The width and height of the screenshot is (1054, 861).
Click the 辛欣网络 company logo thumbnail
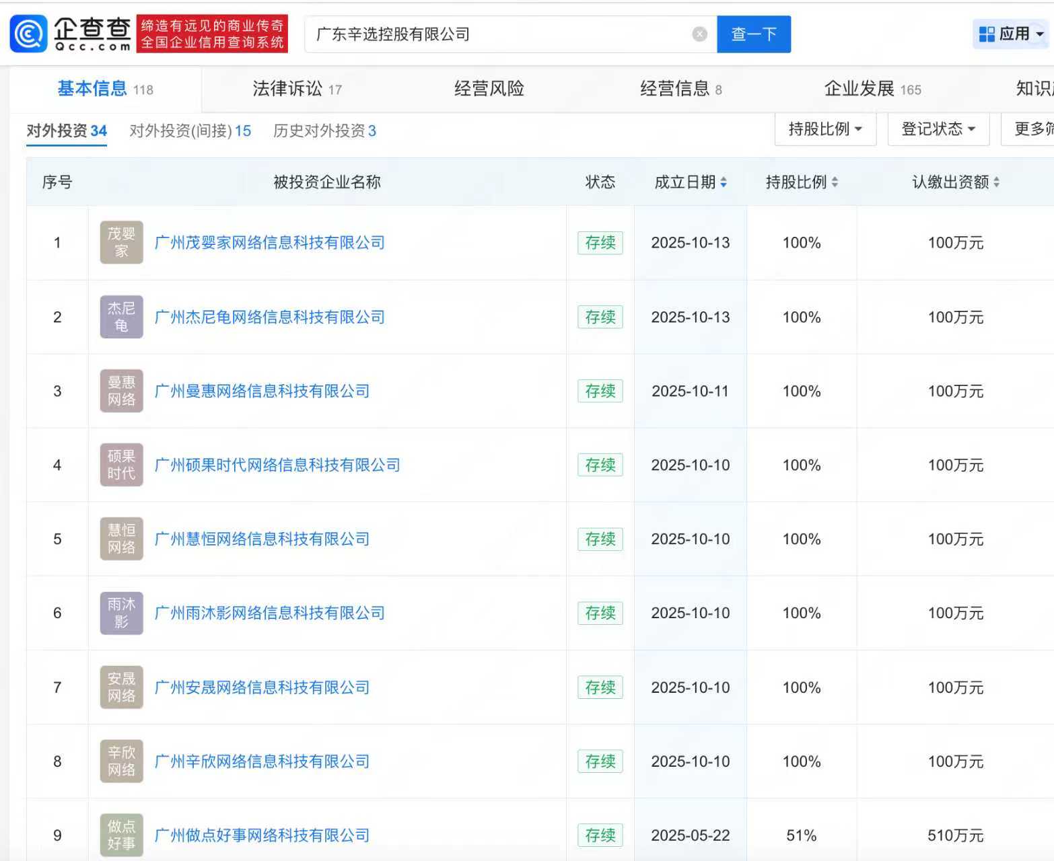(121, 761)
